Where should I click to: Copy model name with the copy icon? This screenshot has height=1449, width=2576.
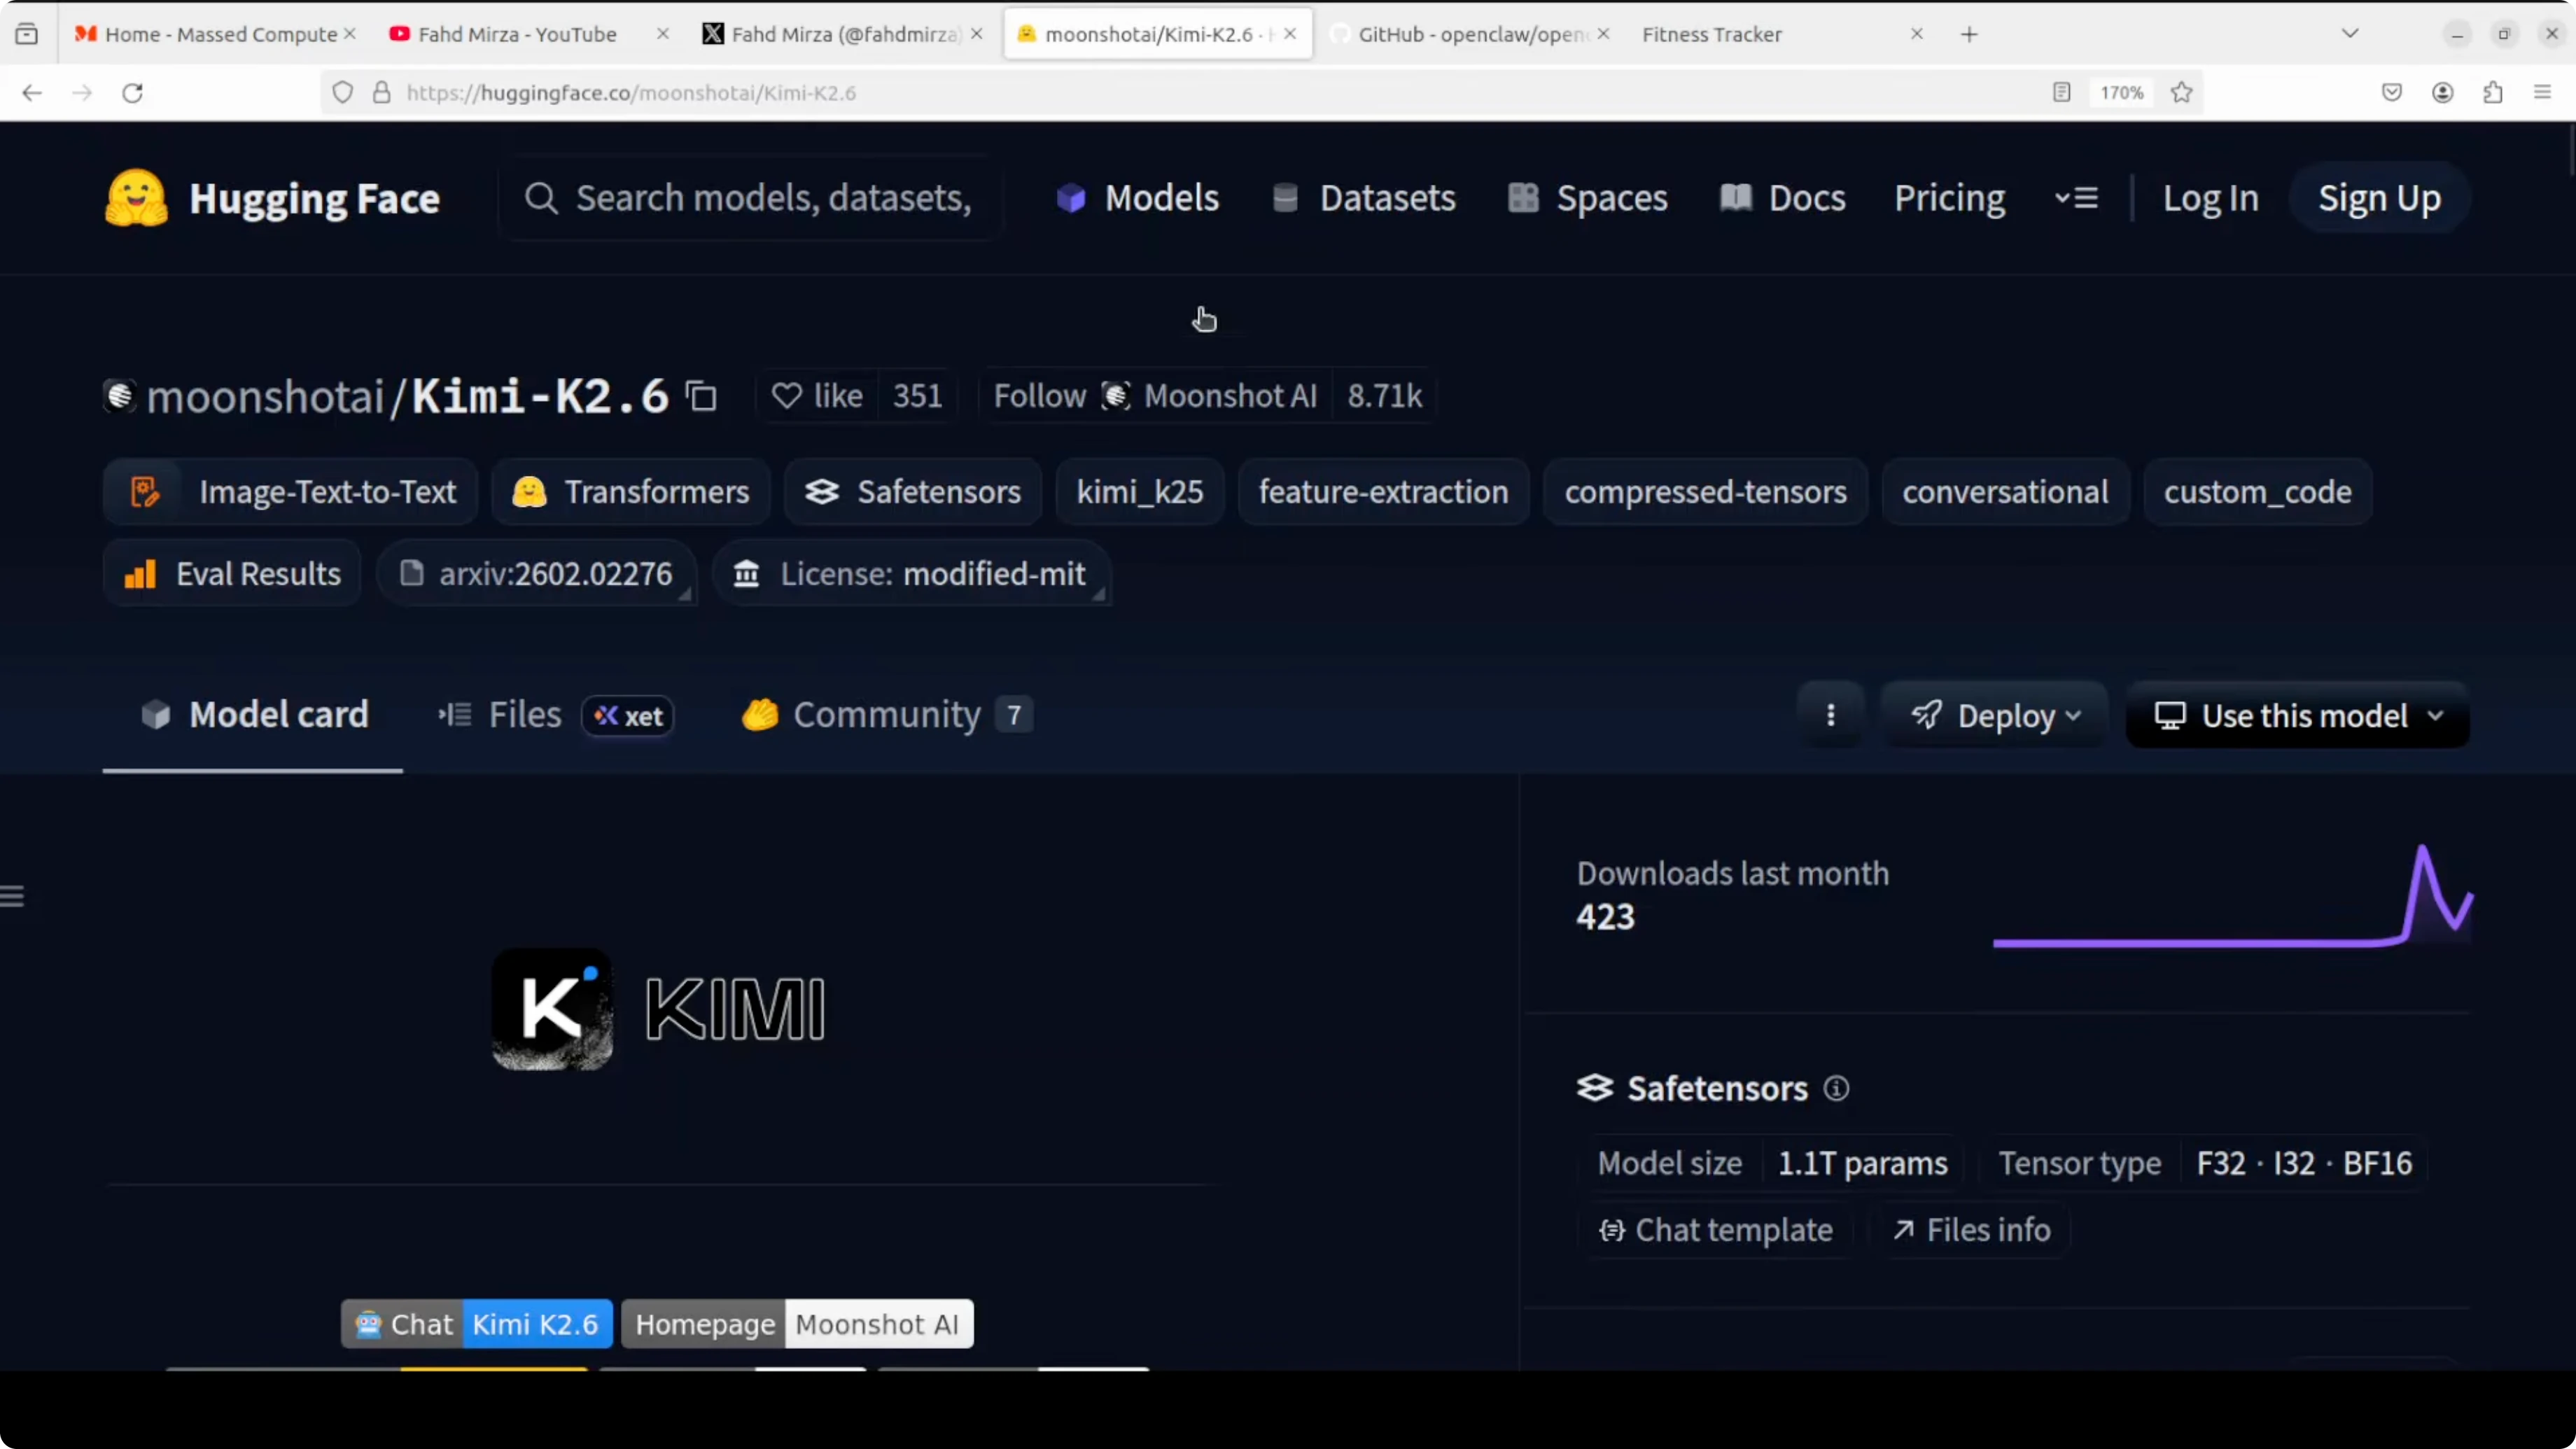coord(701,397)
